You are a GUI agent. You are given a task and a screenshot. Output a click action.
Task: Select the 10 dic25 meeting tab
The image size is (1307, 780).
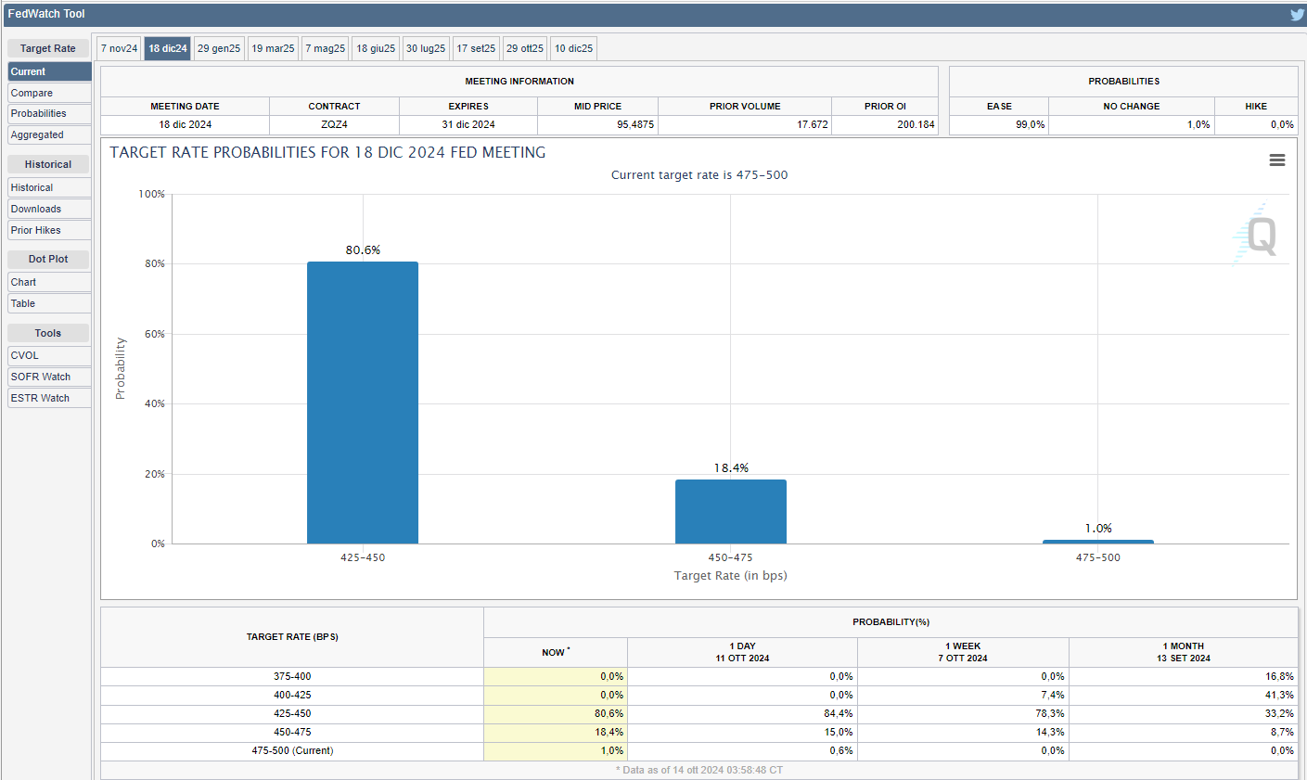(573, 48)
